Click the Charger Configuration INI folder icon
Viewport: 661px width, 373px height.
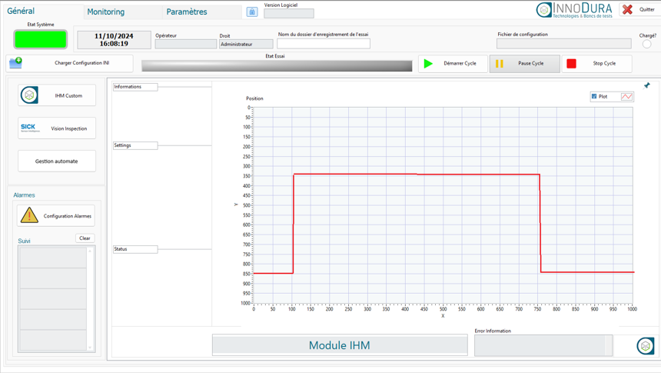click(x=16, y=62)
